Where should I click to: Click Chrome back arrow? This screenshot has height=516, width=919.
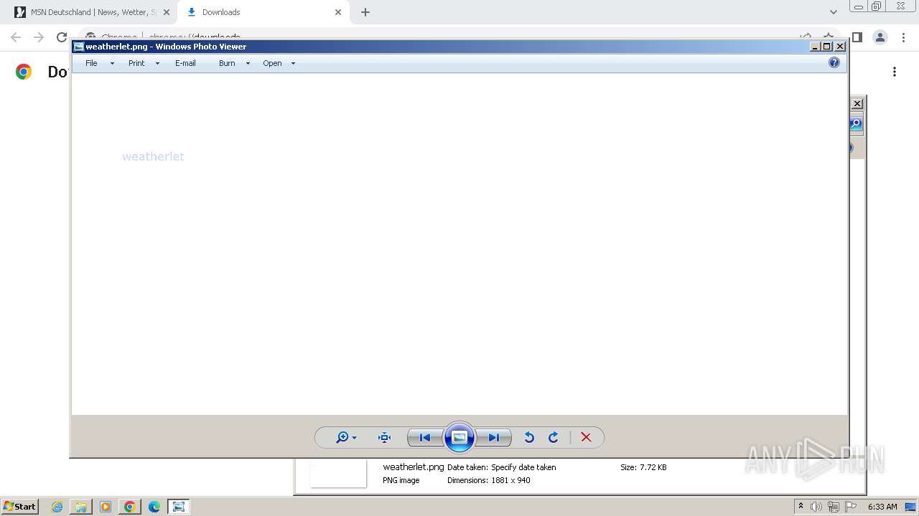click(16, 37)
